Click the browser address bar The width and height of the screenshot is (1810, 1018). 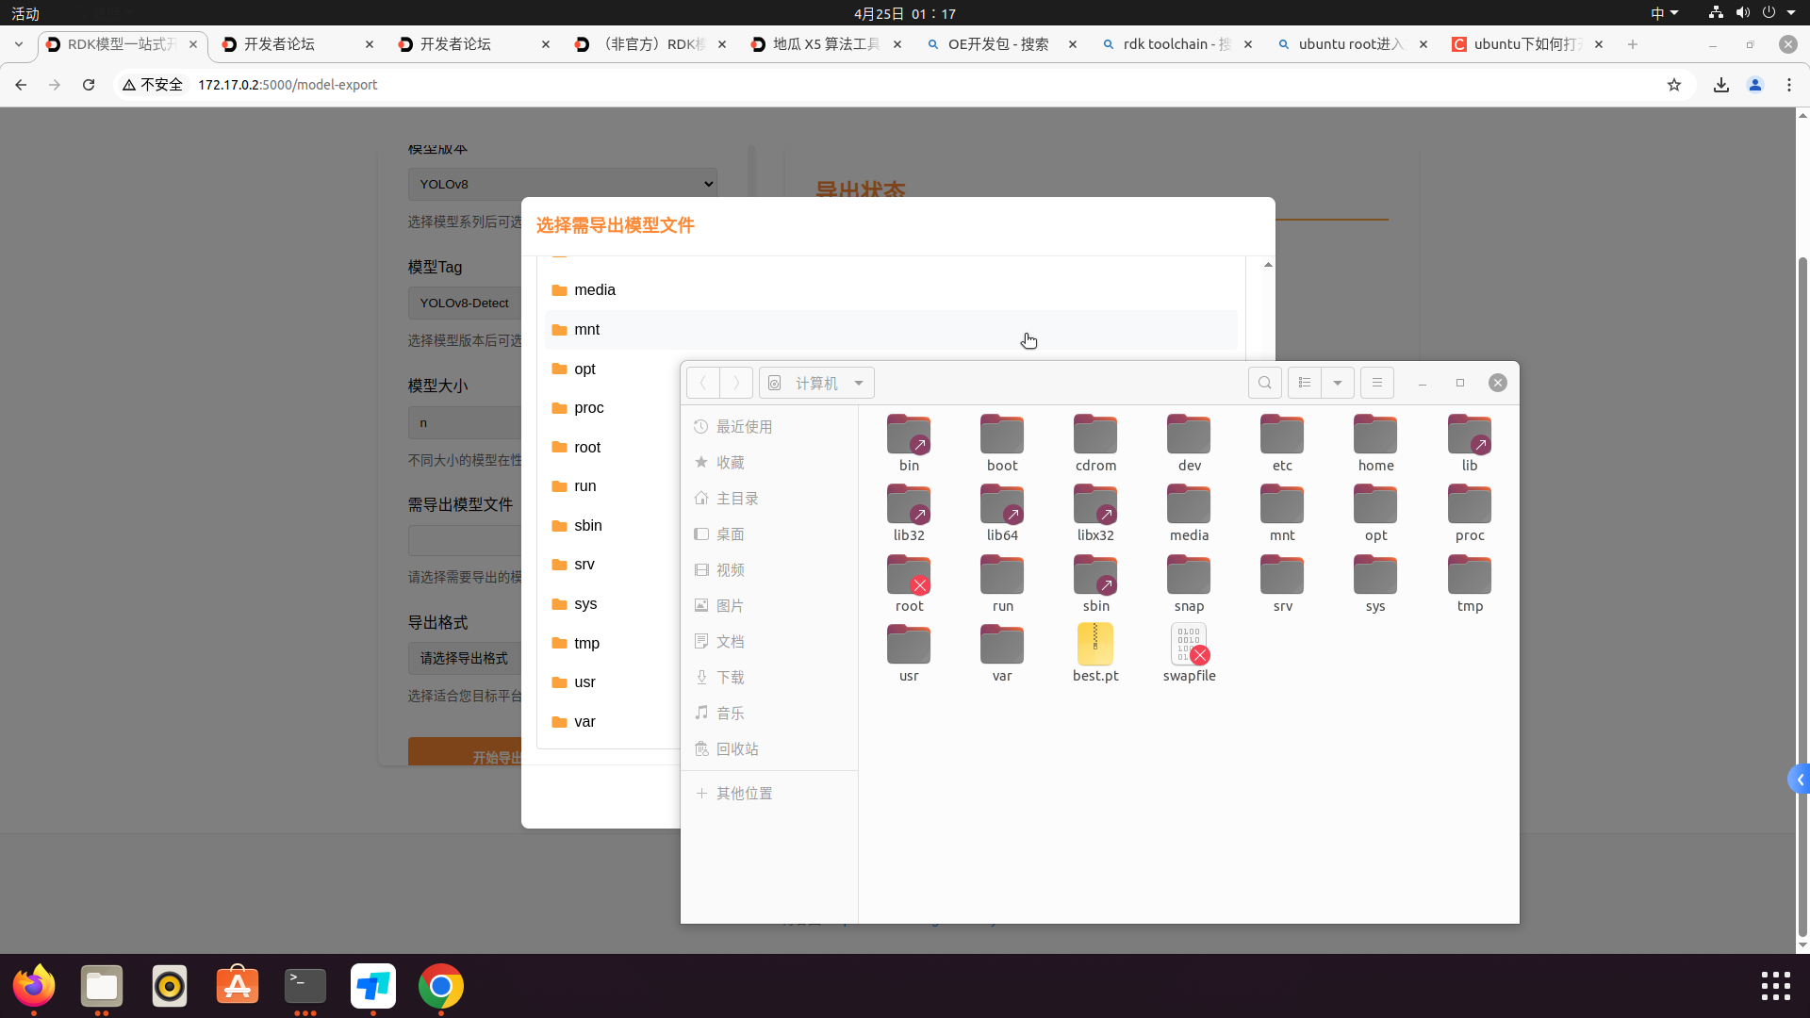(x=905, y=85)
